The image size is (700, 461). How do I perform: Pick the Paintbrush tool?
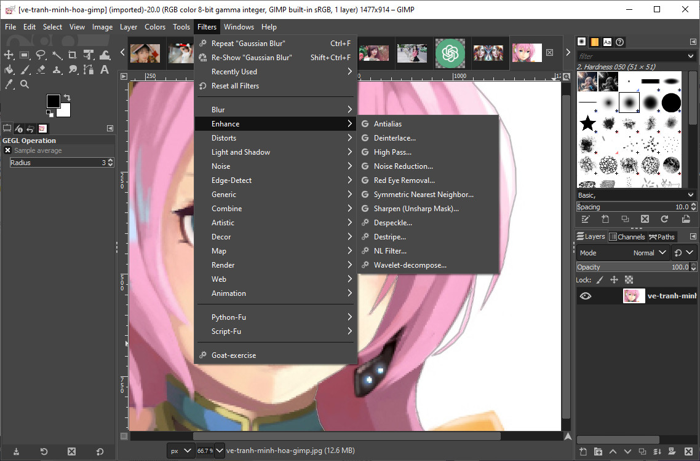tap(25, 69)
